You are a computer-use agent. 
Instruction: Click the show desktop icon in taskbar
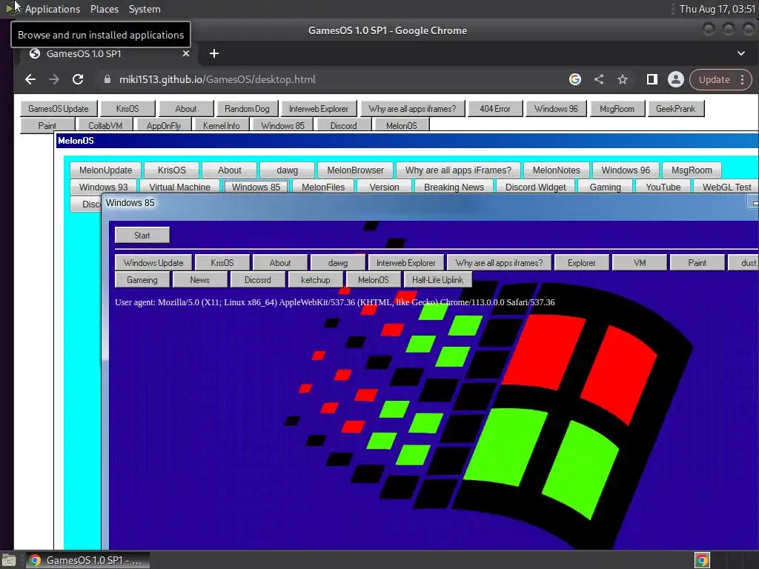point(9,560)
